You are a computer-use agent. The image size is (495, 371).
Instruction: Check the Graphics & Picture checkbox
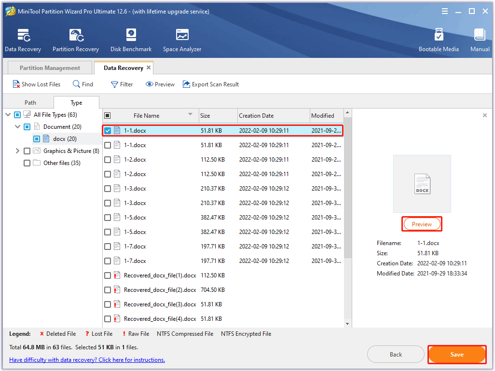tap(27, 151)
